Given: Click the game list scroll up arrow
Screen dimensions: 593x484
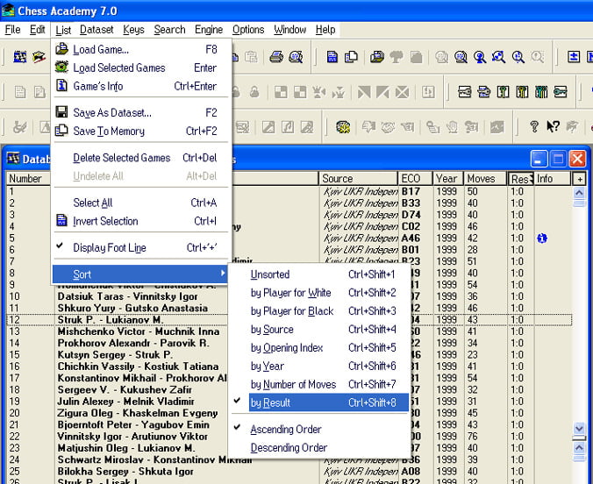Looking at the screenshot, I should (x=579, y=193).
